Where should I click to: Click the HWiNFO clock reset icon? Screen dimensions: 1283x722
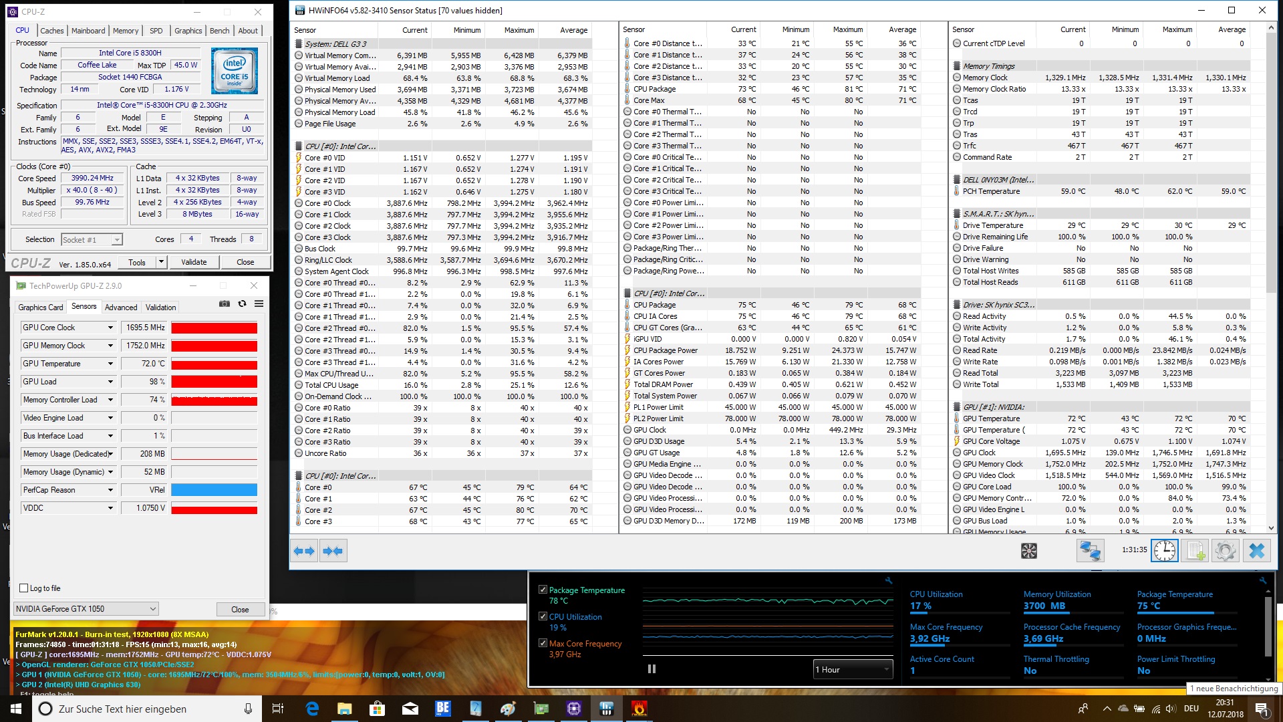tap(1164, 551)
